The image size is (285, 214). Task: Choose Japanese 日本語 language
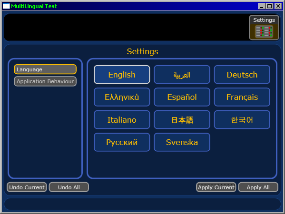182,120
